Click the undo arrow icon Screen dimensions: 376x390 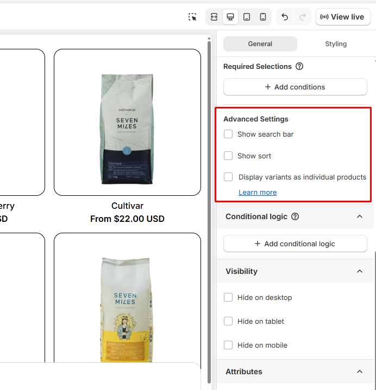click(x=285, y=17)
